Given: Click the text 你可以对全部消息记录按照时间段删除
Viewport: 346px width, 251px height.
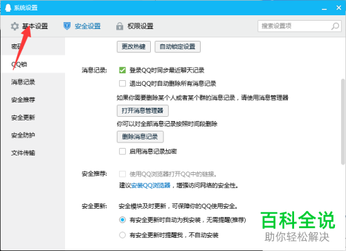Looking at the screenshot, I should tap(167, 124).
